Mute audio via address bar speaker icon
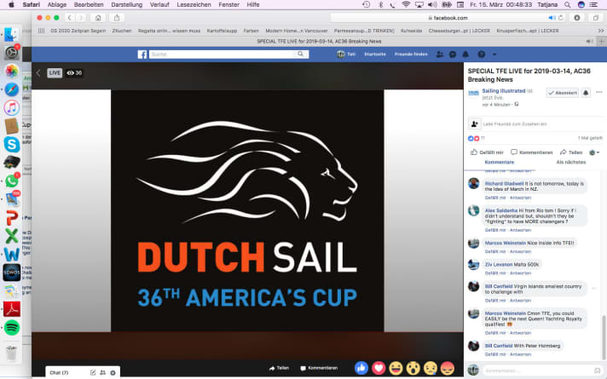607x379 pixels. click(x=552, y=18)
